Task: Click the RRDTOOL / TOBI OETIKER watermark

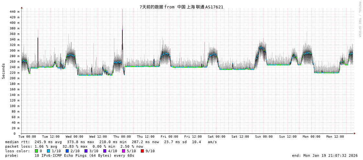Action: (359, 19)
